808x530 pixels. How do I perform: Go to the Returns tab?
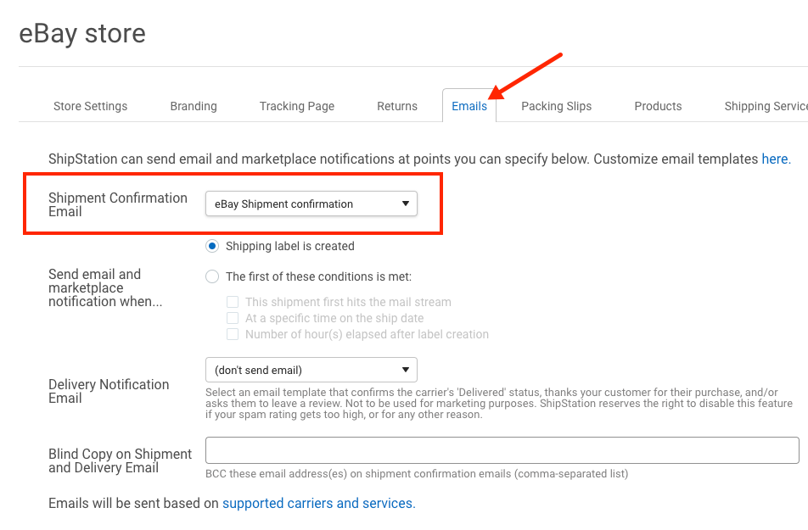[x=397, y=106]
